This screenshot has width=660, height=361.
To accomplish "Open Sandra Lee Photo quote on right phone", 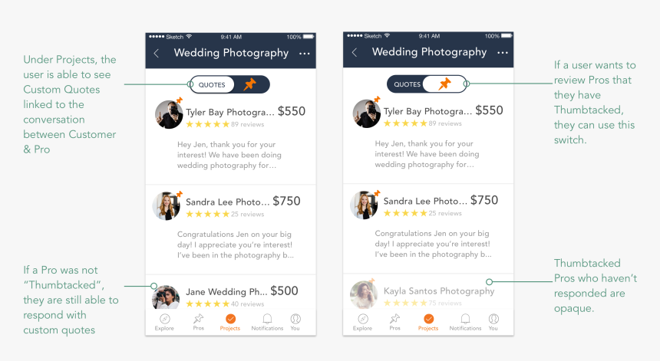I will 428,228.
